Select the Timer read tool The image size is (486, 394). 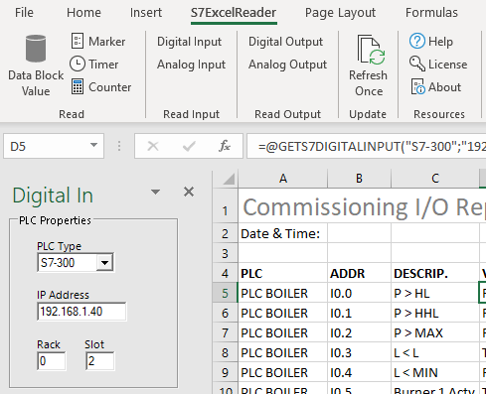[x=94, y=65]
